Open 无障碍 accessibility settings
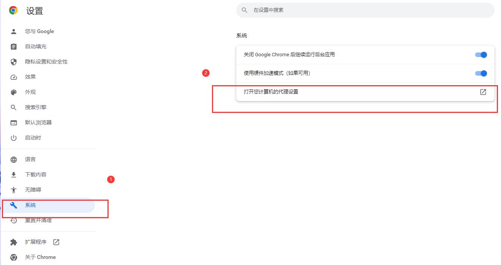Viewport: 501px width, 265px height. click(33, 190)
